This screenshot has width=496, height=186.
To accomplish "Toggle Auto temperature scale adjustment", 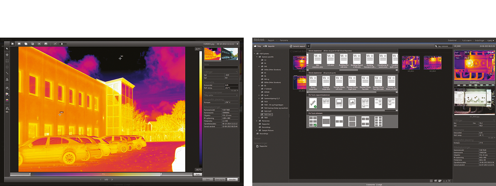I will [198, 174].
